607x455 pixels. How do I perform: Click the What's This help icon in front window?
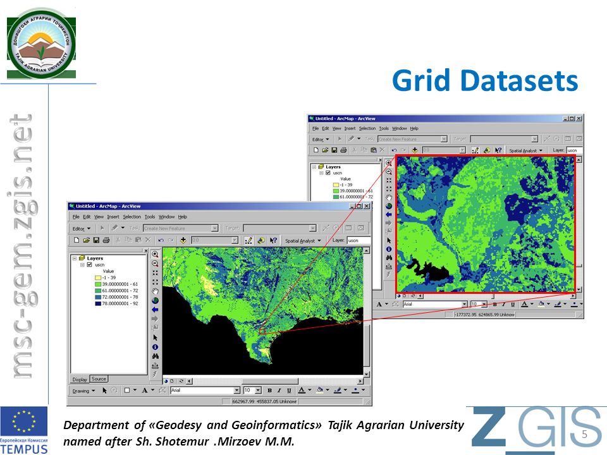click(x=273, y=240)
